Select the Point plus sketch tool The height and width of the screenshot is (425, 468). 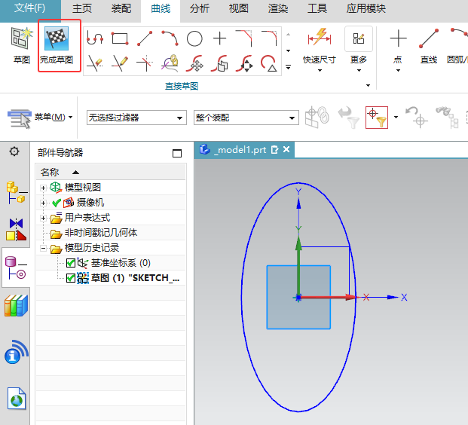219,38
